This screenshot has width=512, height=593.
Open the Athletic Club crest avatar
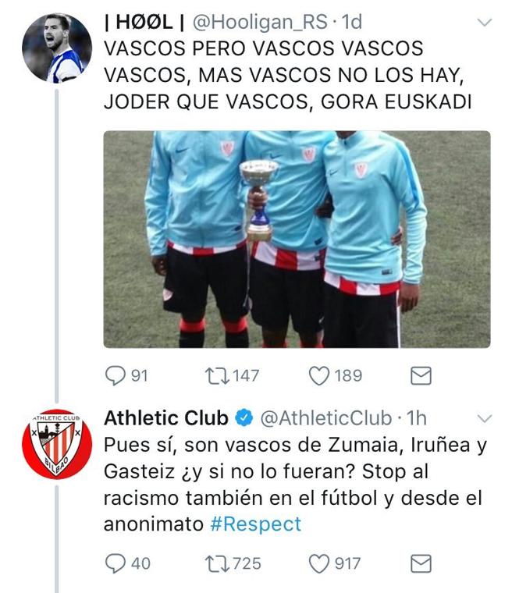[57, 445]
